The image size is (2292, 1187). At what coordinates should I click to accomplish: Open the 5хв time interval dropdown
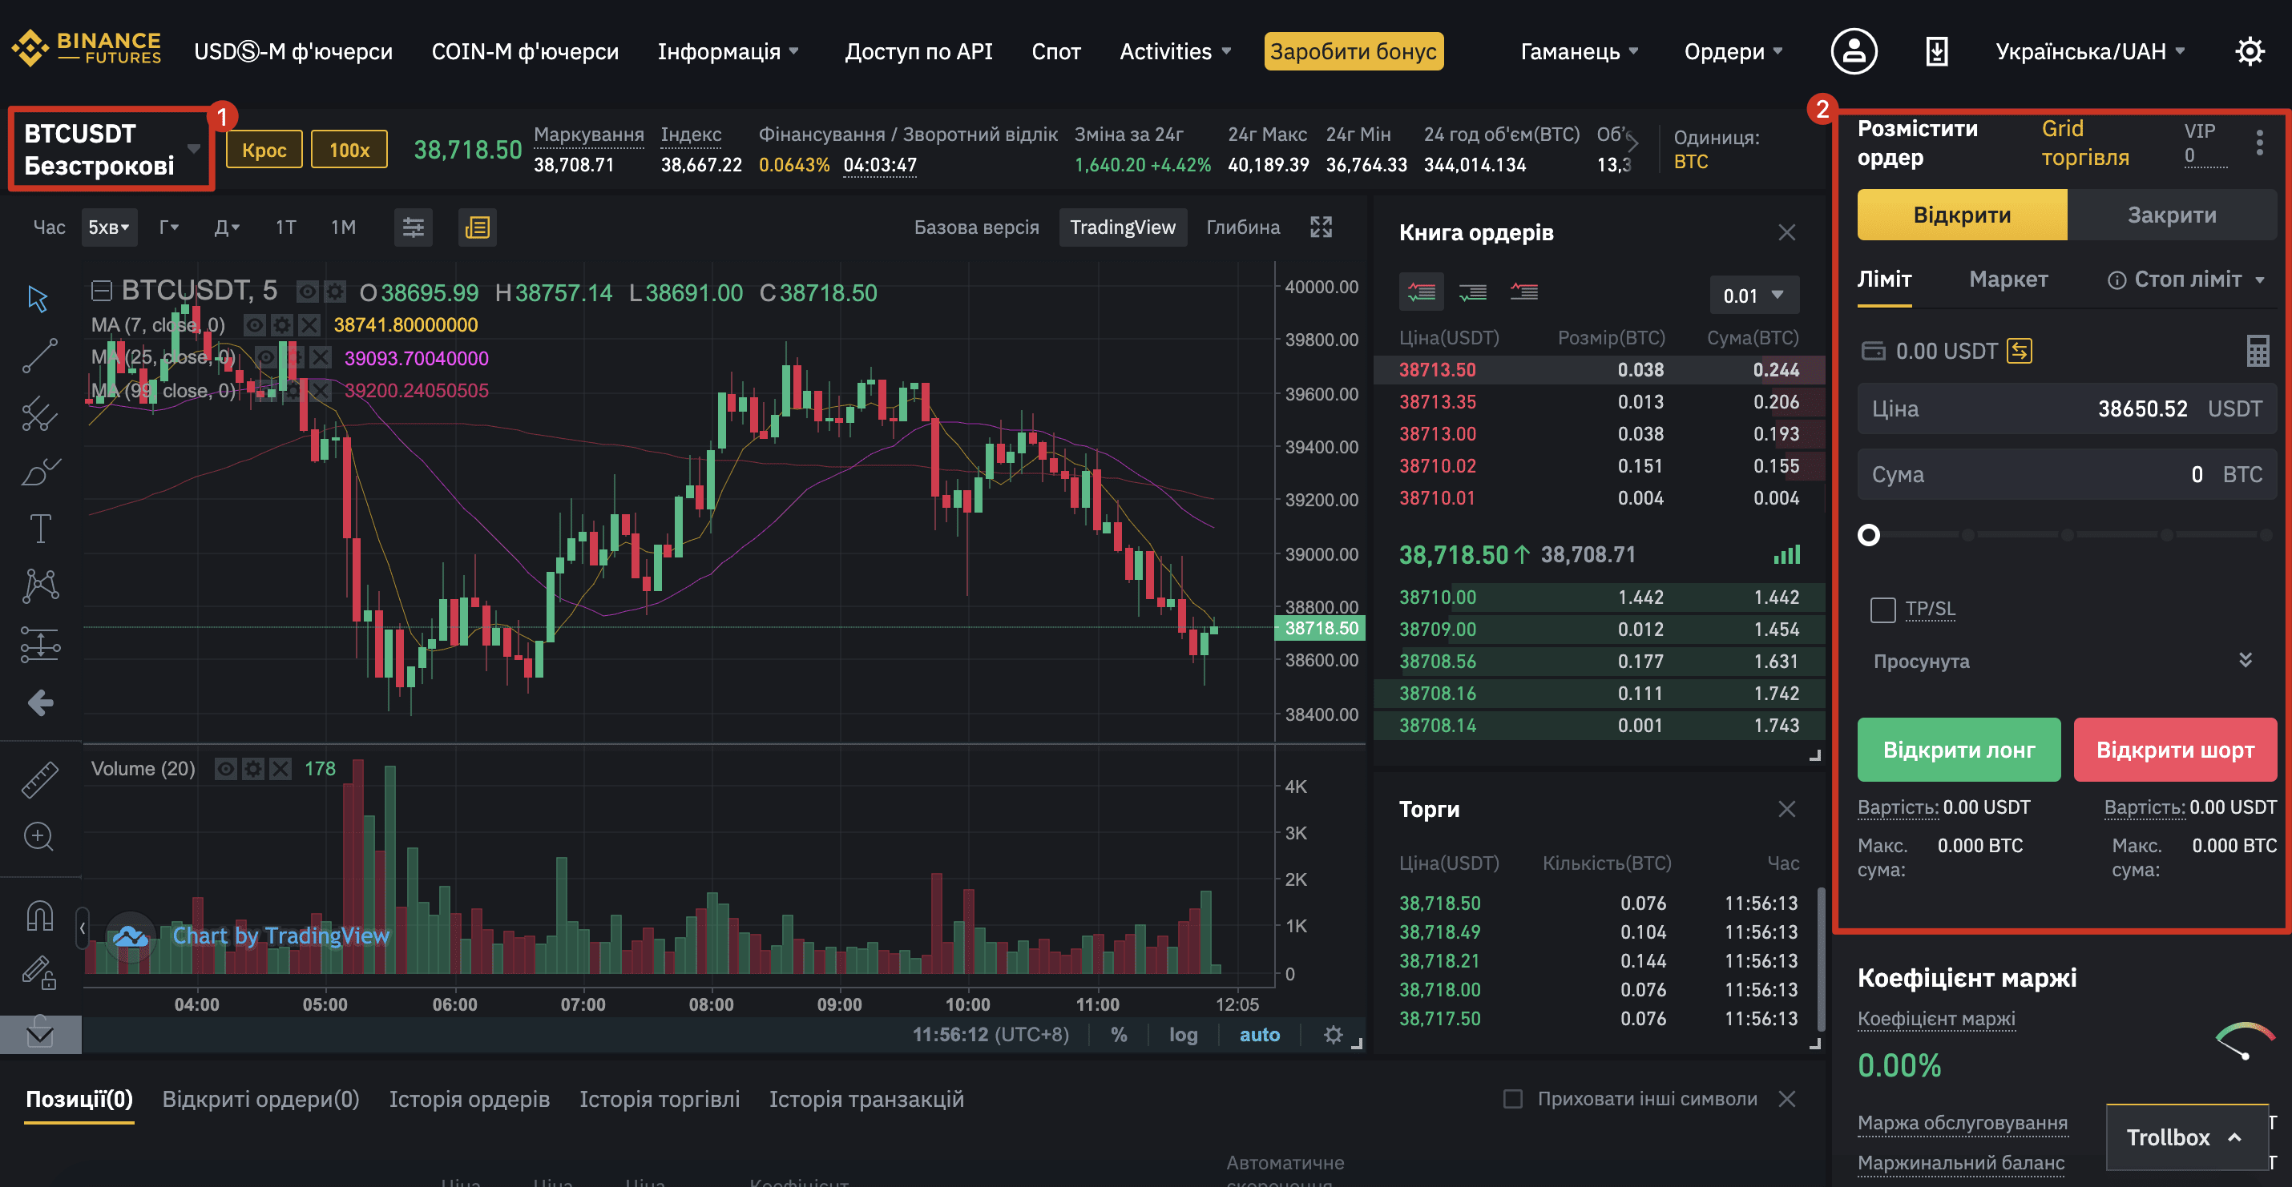click(x=108, y=227)
